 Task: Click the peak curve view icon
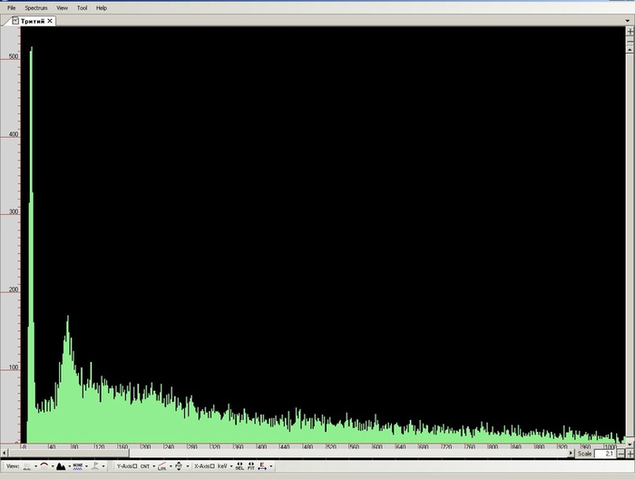[x=42, y=465]
